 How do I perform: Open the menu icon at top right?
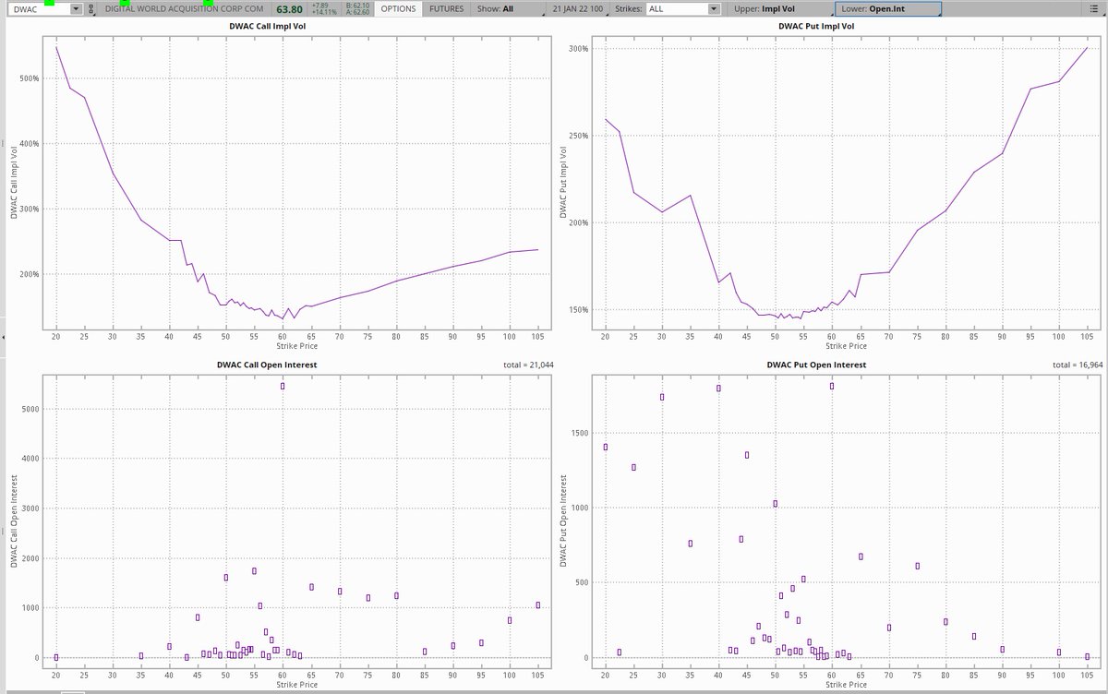(1093, 8)
